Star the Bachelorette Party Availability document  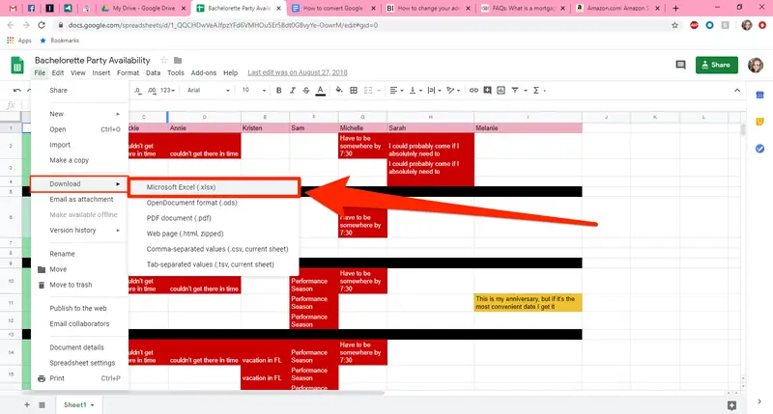pyautogui.click(x=163, y=60)
